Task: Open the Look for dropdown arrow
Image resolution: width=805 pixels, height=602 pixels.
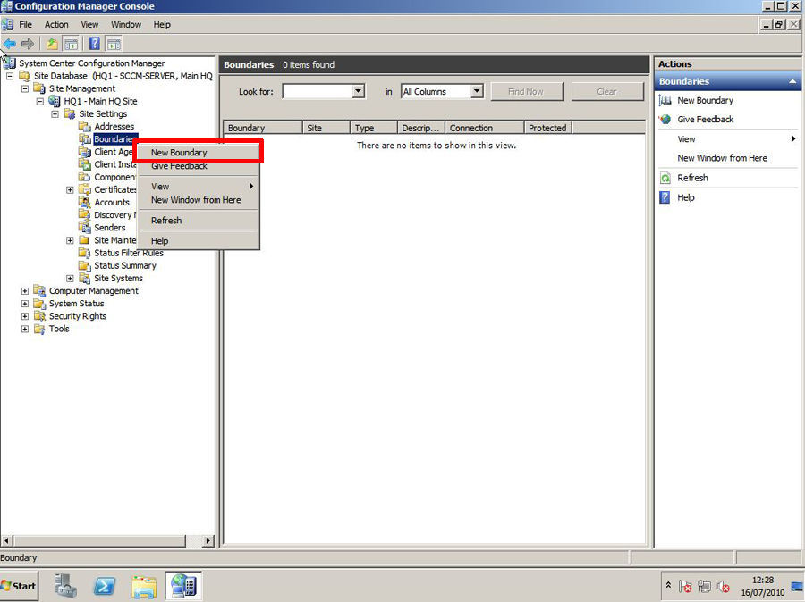Action: [359, 91]
